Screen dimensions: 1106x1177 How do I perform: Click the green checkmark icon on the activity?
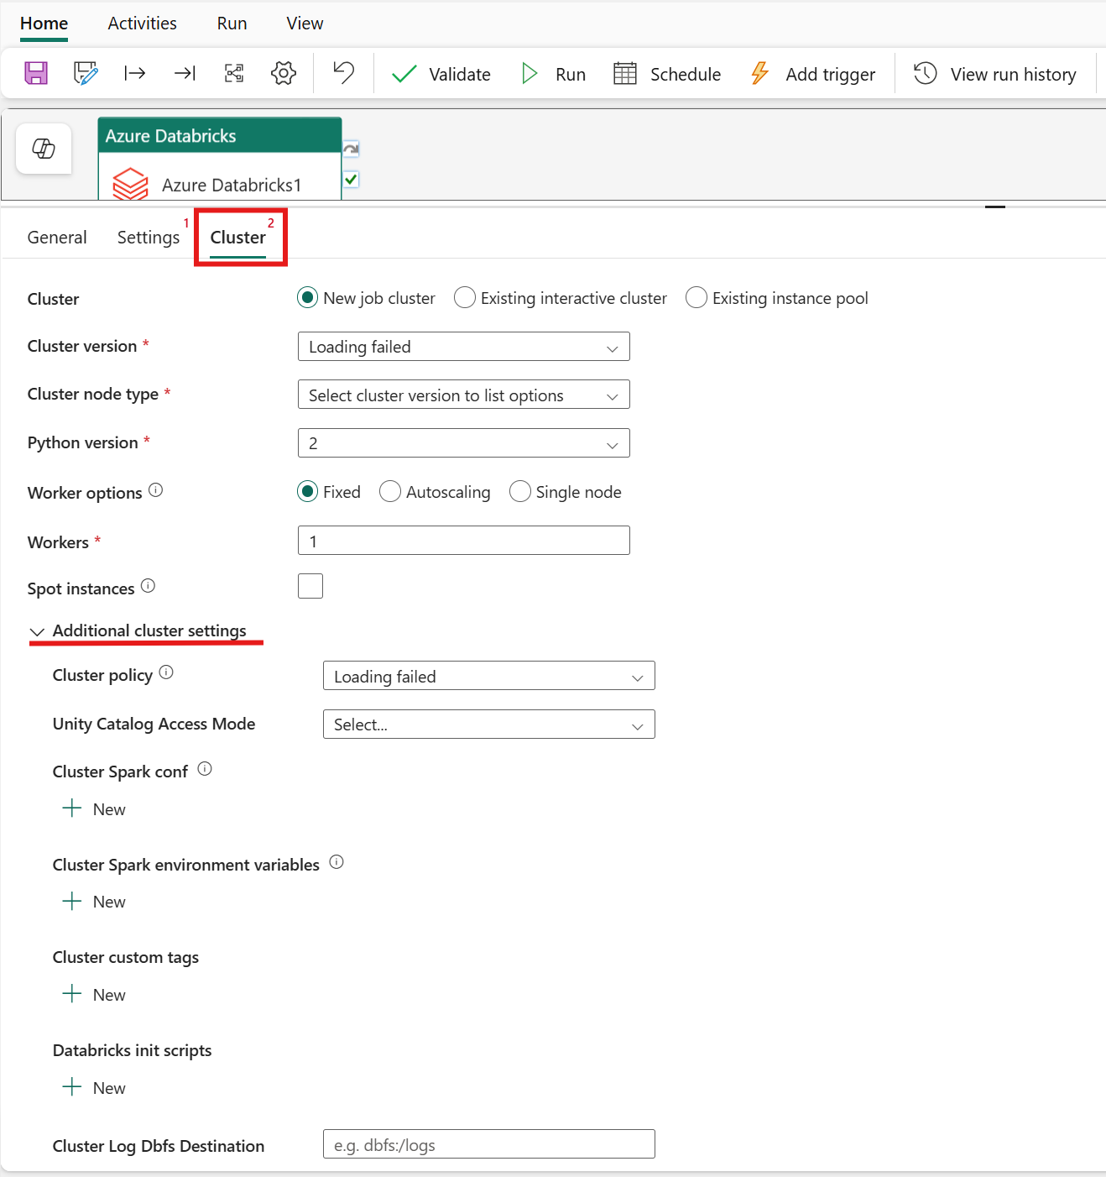click(x=350, y=179)
